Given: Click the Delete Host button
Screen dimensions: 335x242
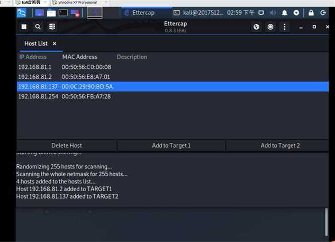Looking at the screenshot, I should [67, 146].
